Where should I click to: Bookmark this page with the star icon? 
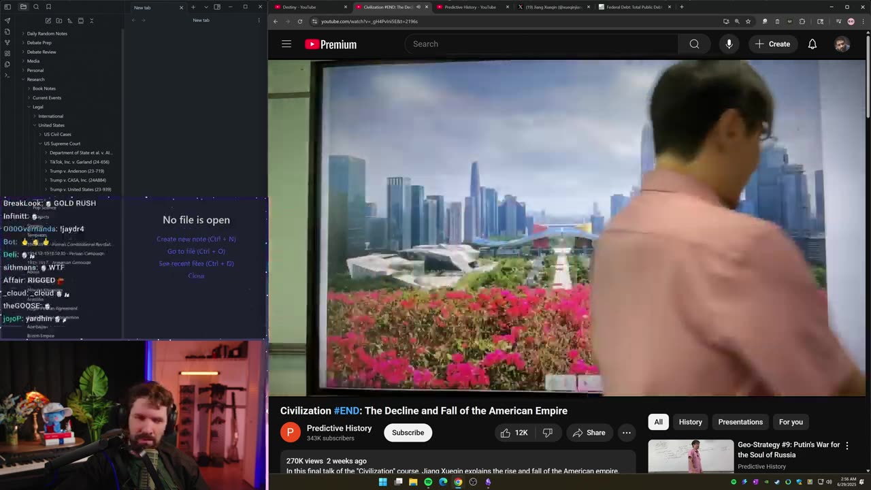748,21
